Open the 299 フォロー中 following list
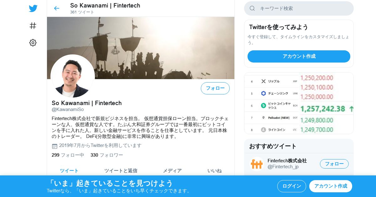376x197 pixels. pyautogui.click(x=68, y=155)
